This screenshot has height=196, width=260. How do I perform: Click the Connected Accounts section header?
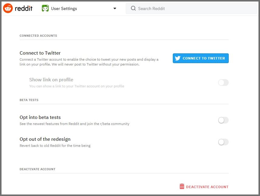(38, 36)
